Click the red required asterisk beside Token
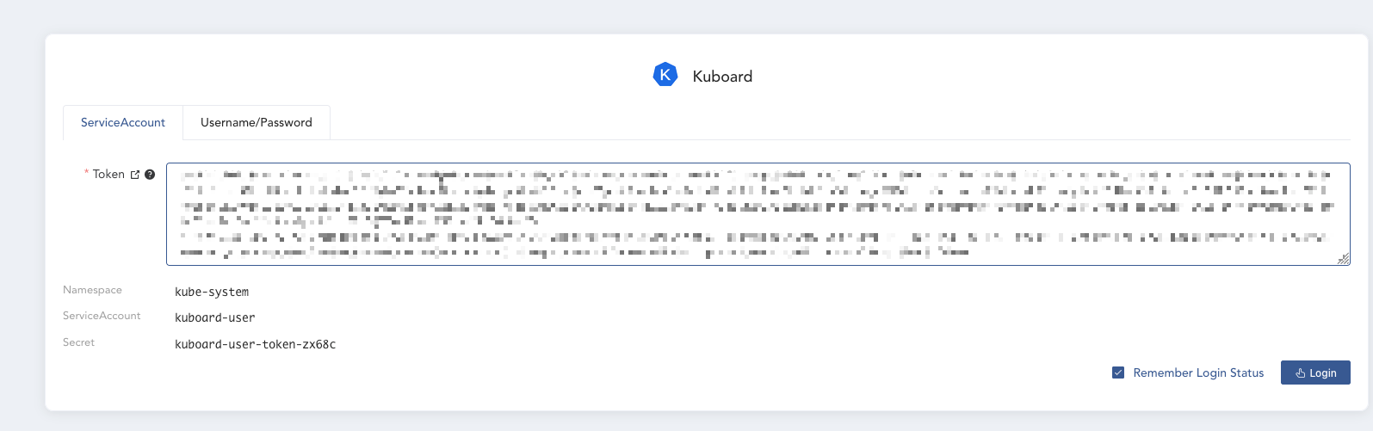 tap(86, 174)
